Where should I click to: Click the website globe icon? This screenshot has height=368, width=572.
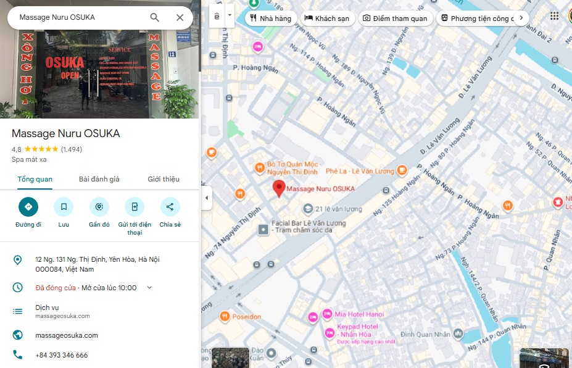point(17,335)
